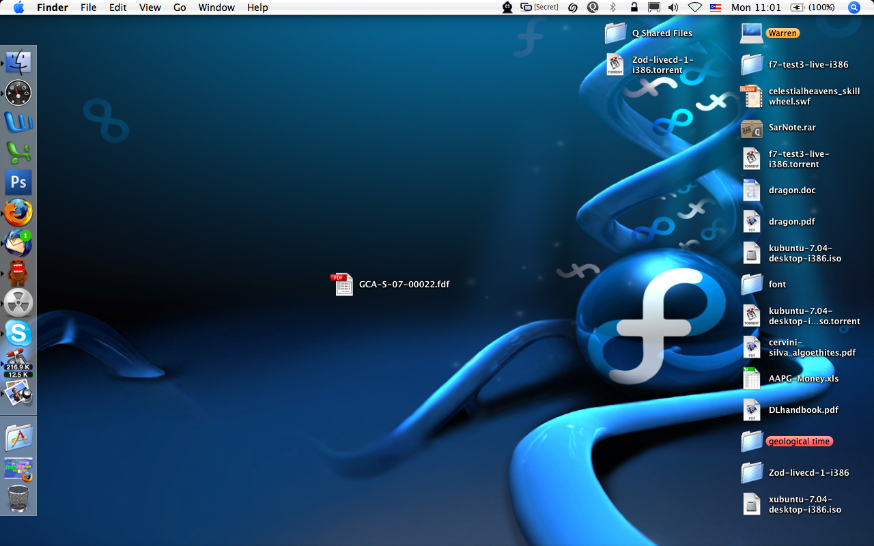Open the Finder menu
874x546 pixels.
coord(52,8)
